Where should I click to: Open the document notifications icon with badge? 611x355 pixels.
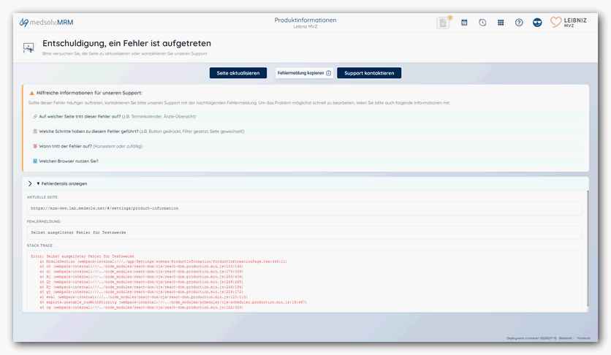(443, 23)
